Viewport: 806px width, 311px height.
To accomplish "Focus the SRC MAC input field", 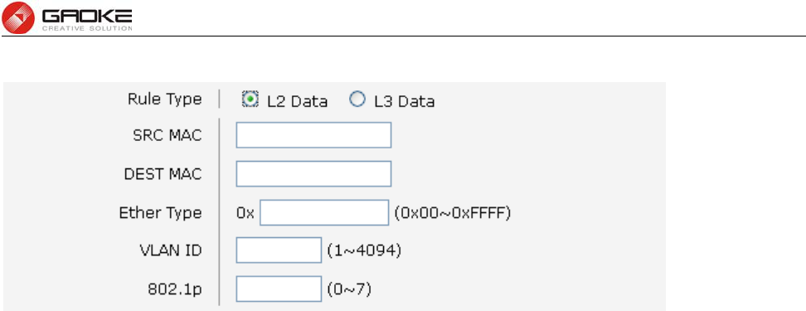I will [x=313, y=135].
